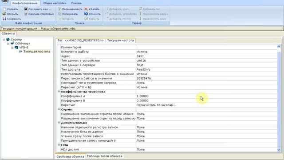Collapse the Сервер tree node

point(4,40)
